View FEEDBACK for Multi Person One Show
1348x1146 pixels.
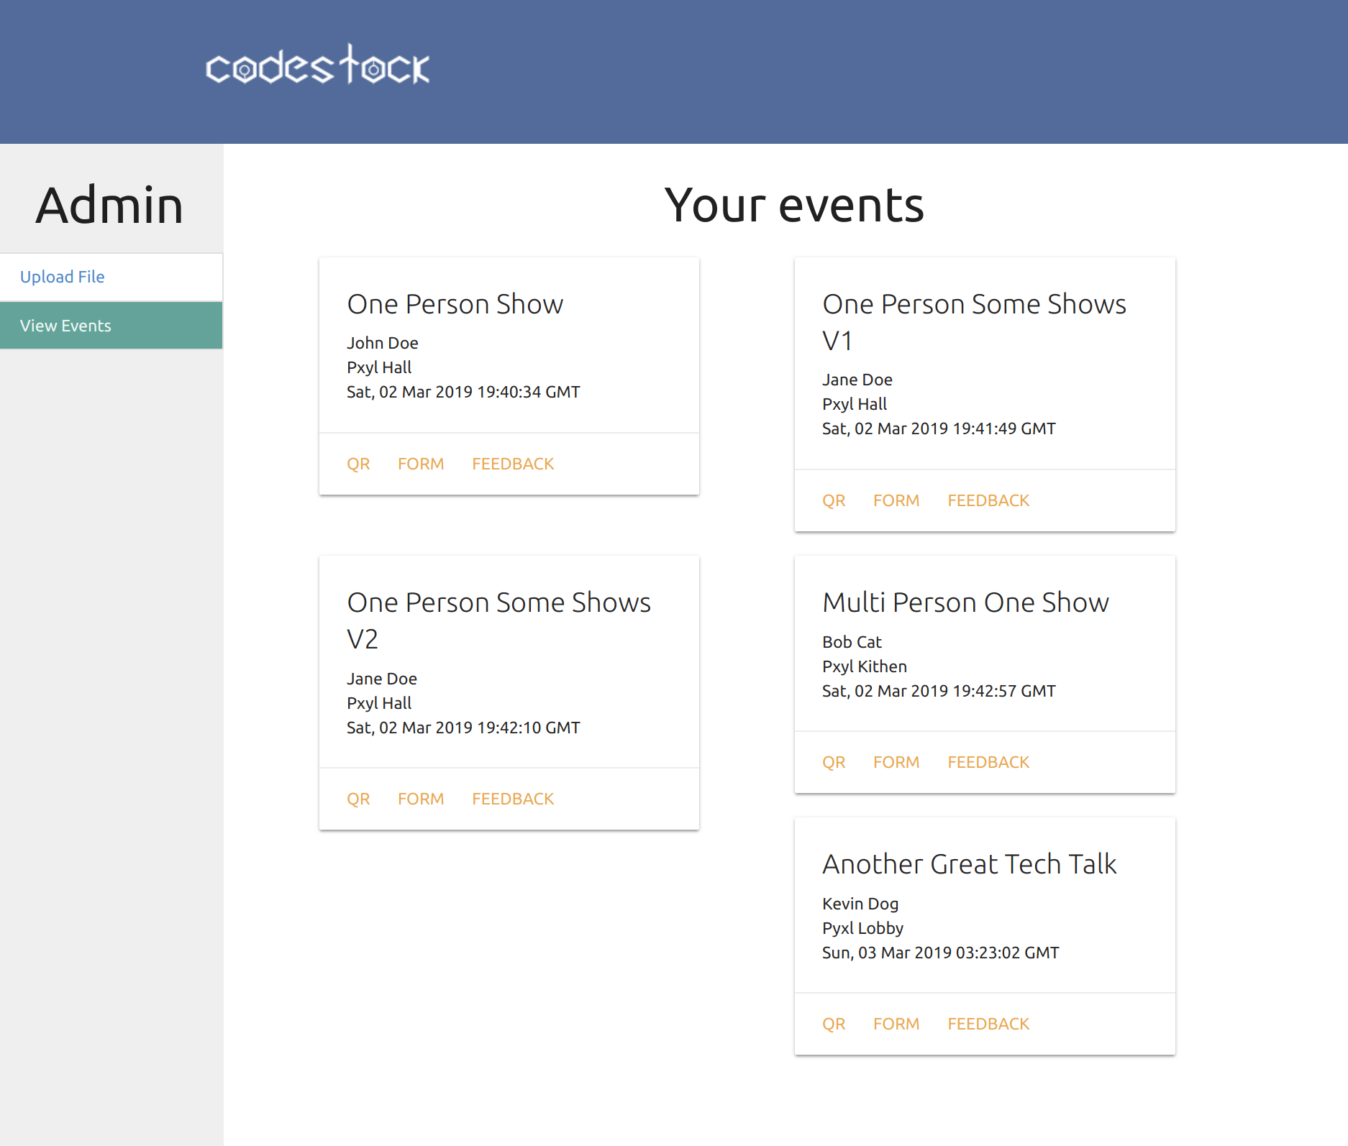[x=988, y=762]
